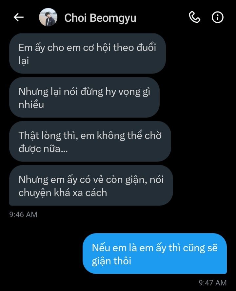Select the message 'Nhưng lại nói đừng hy vọng gì nhiều'

[x=84, y=98]
